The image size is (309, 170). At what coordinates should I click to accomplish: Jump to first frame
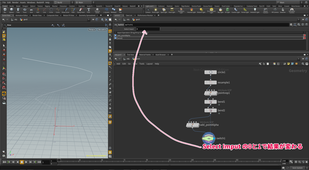coord(4,162)
